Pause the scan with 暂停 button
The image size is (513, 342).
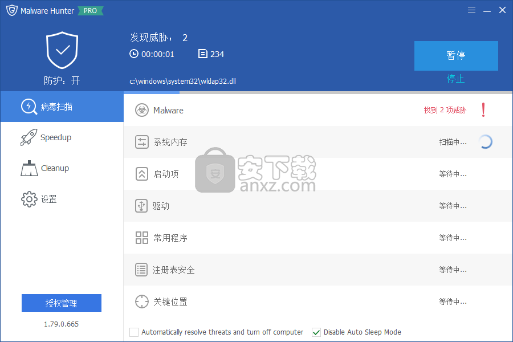456,56
